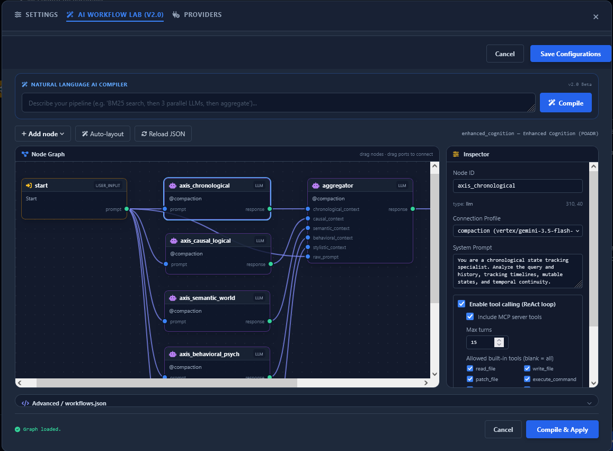Click Inspector scroll down arrow
The height and width of the screenshot is (451, 613).
pyautogui.click(x=593, y=383)
